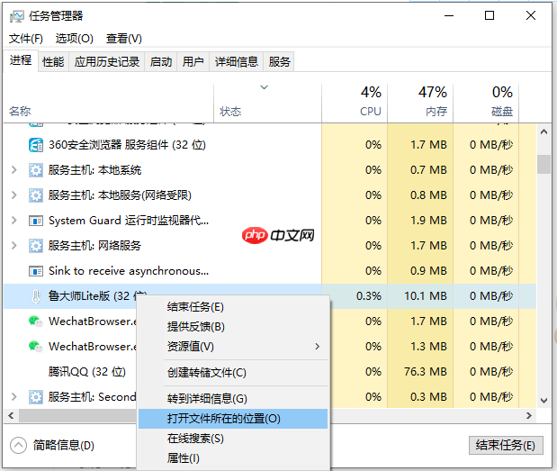
Task: Expand 服务主机: 本地服务(网络受限) group
Action: (13, 195)
